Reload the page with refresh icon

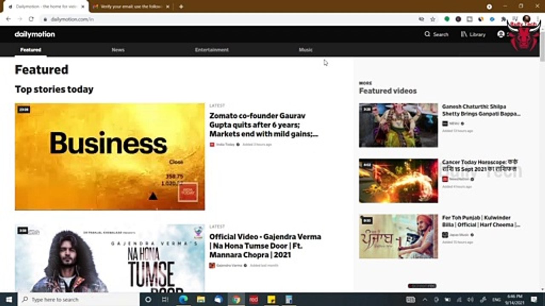(x=31, y=19)
